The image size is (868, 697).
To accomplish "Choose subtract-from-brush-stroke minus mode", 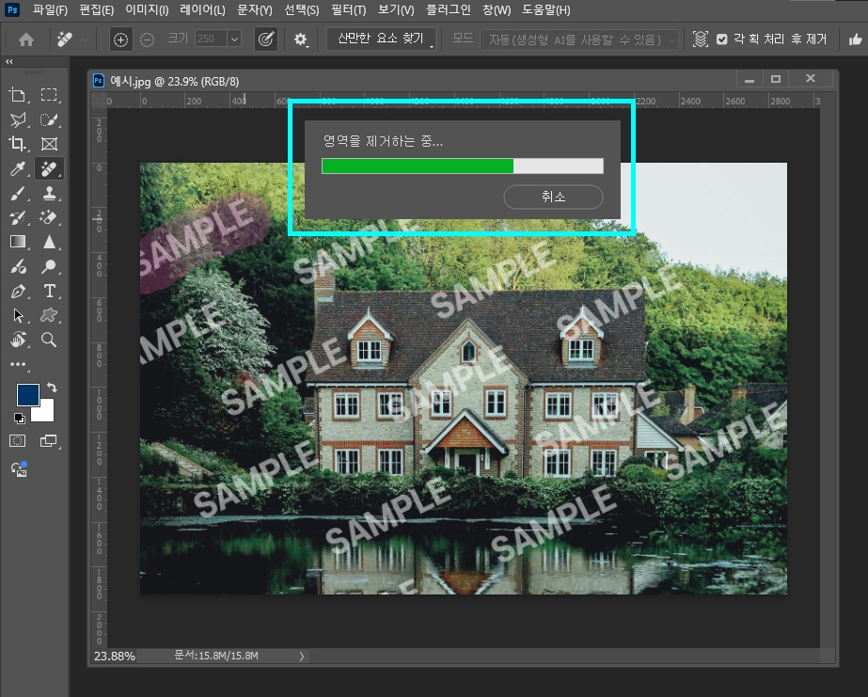I will point(148,40).
